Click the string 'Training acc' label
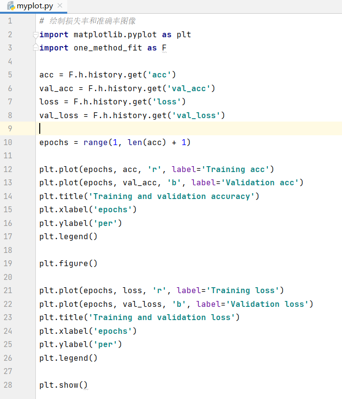 click(236, 169)
